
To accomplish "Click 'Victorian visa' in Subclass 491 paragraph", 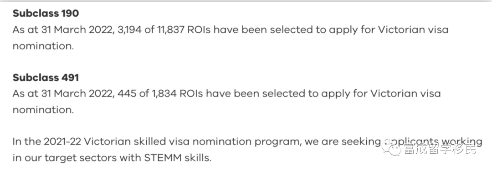I will [406, 94].
